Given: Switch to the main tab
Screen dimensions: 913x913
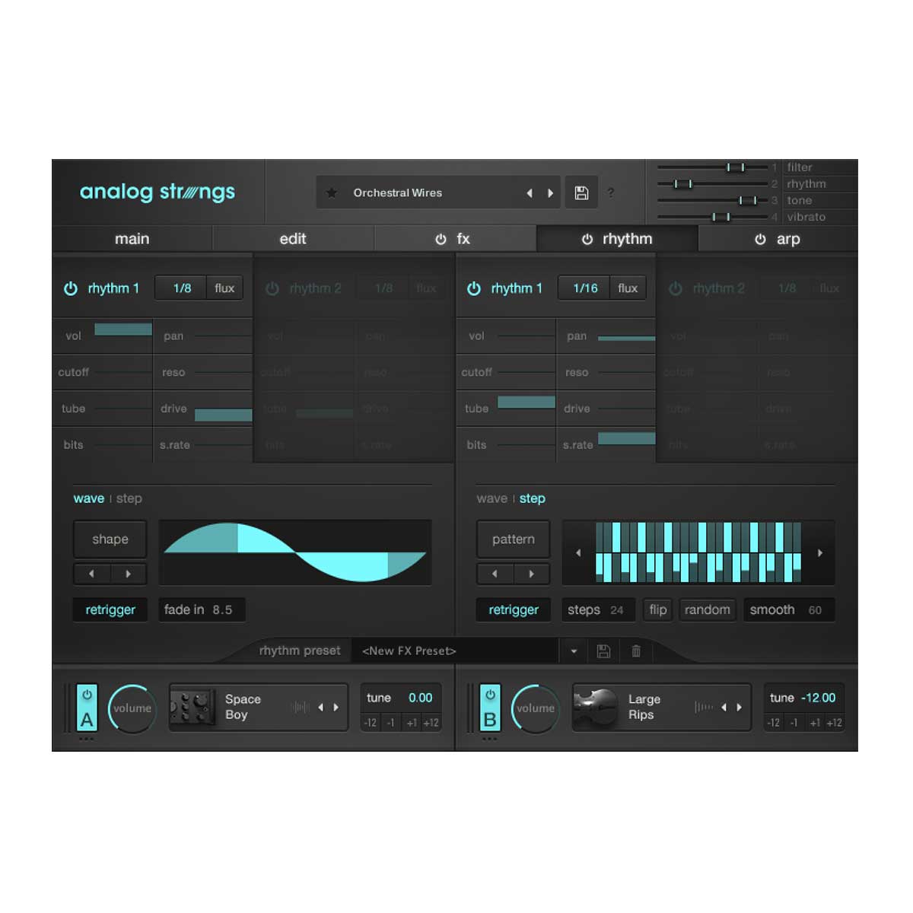Looking at the screenshot, I should [x=132, y=239].
